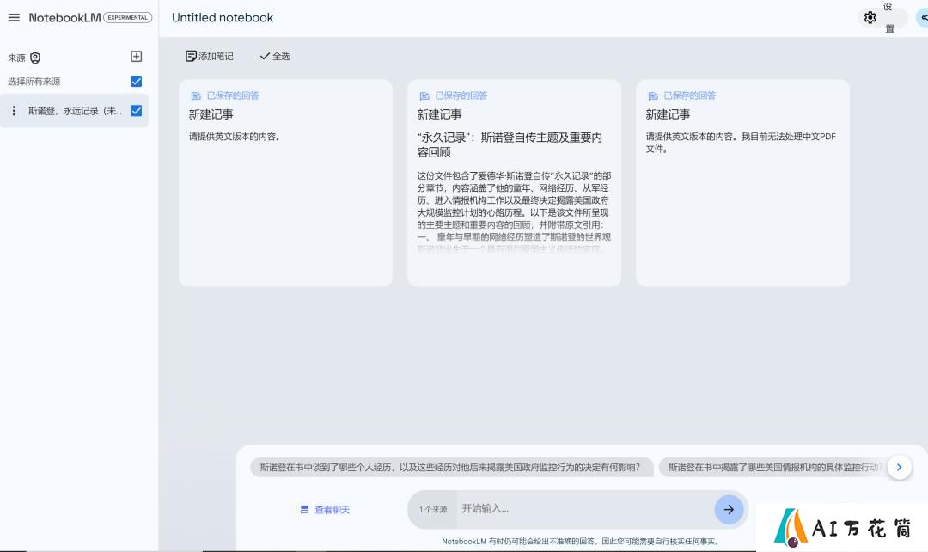Open the note card 请提供英文版本的内容。
Screen dimensions: 928x552
tap(286, 183)
